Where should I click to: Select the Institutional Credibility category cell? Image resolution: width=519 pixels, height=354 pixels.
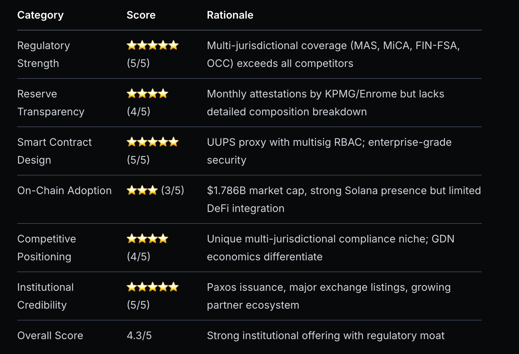[45, 296]
